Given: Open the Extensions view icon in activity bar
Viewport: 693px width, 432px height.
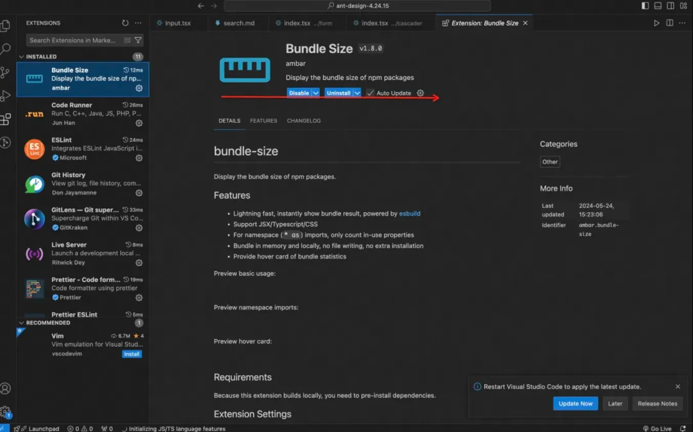Looking at the screenshot, I should [x=5, y=119].
